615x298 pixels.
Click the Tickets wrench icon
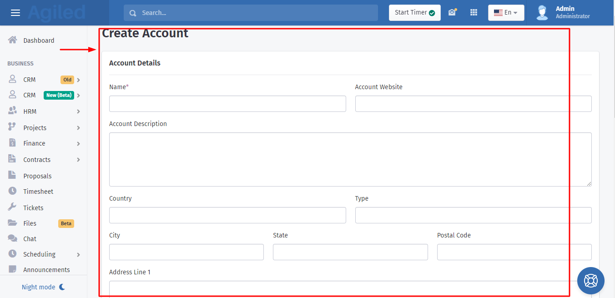pyautogui.click(x=13, y=207)
